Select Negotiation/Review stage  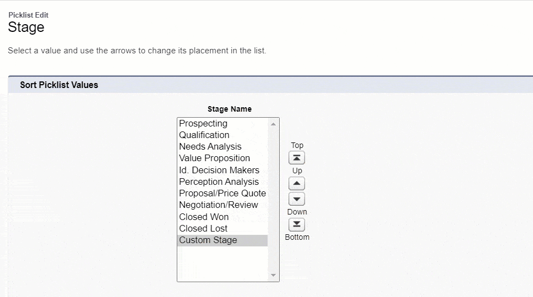[x=219, y=205]
